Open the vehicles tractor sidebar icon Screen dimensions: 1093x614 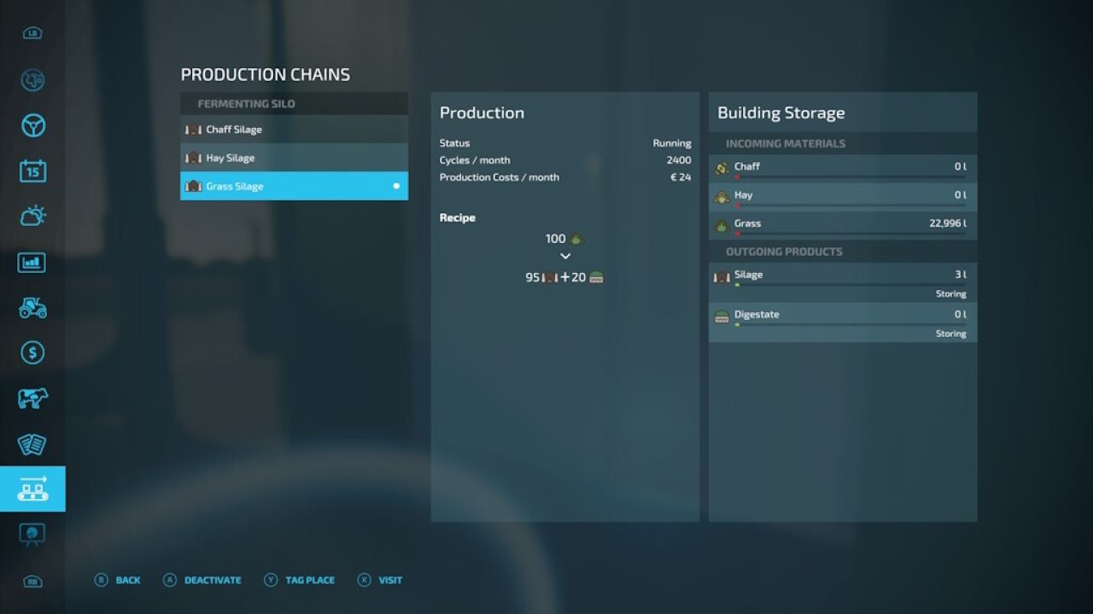coord(32,308)
